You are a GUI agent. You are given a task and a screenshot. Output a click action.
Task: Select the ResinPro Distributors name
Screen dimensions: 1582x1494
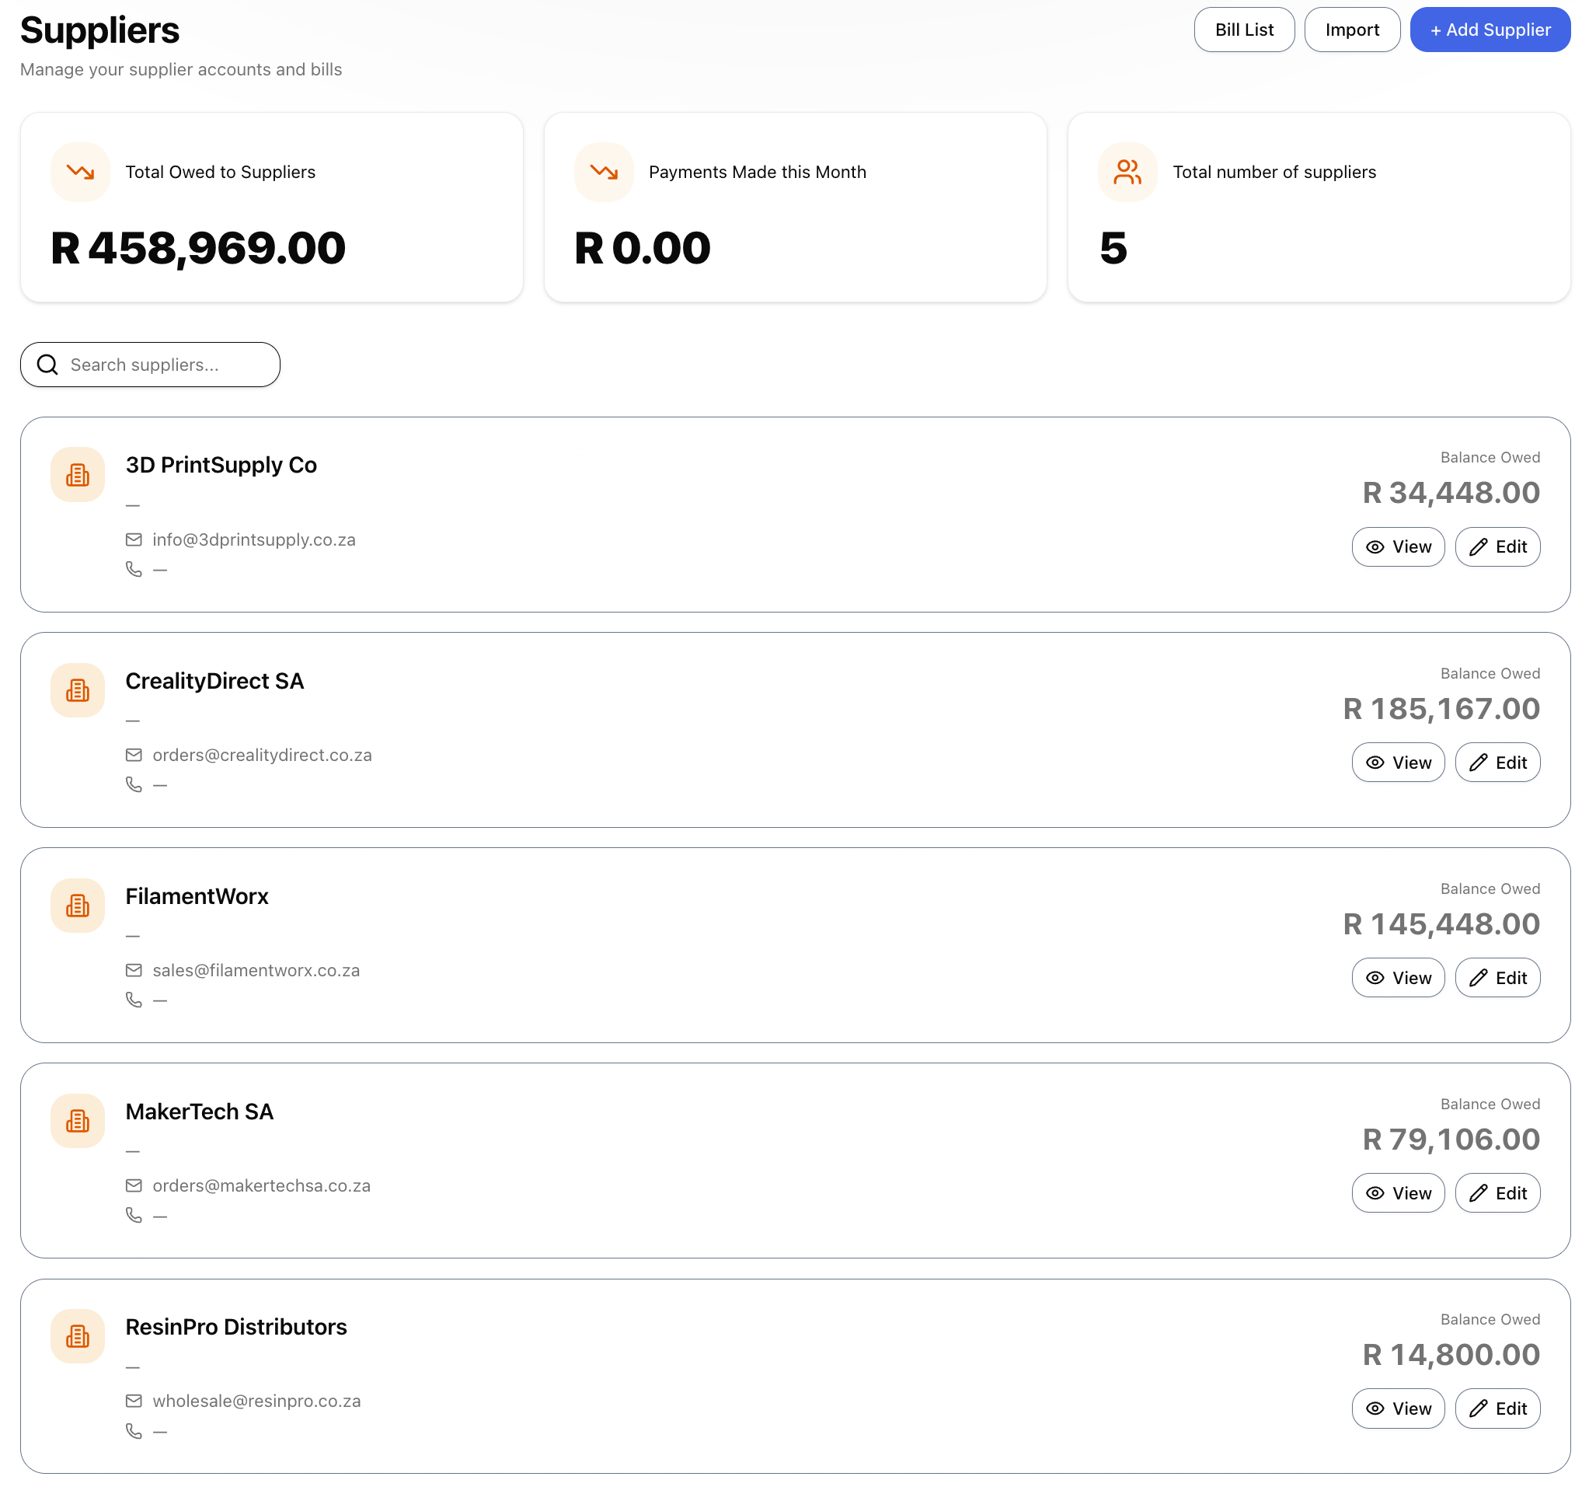click(235, 1327)
